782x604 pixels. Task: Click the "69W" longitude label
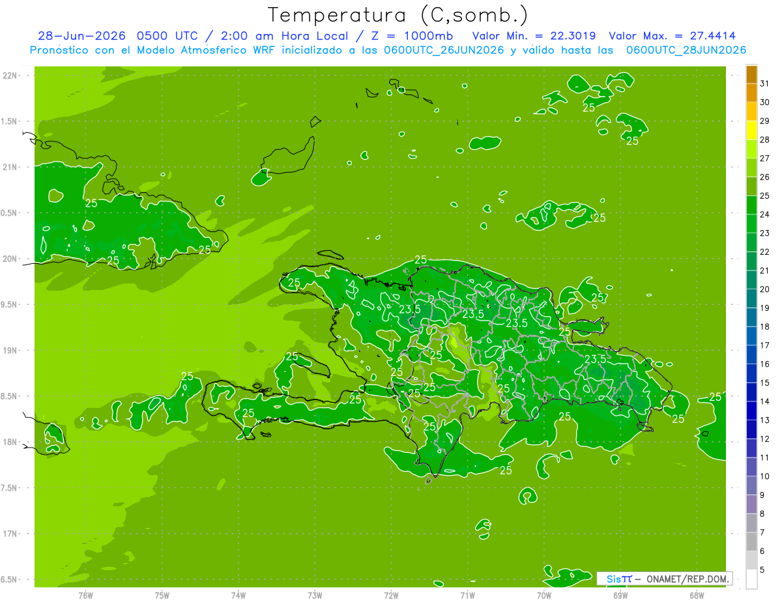(x=620, y=595)
